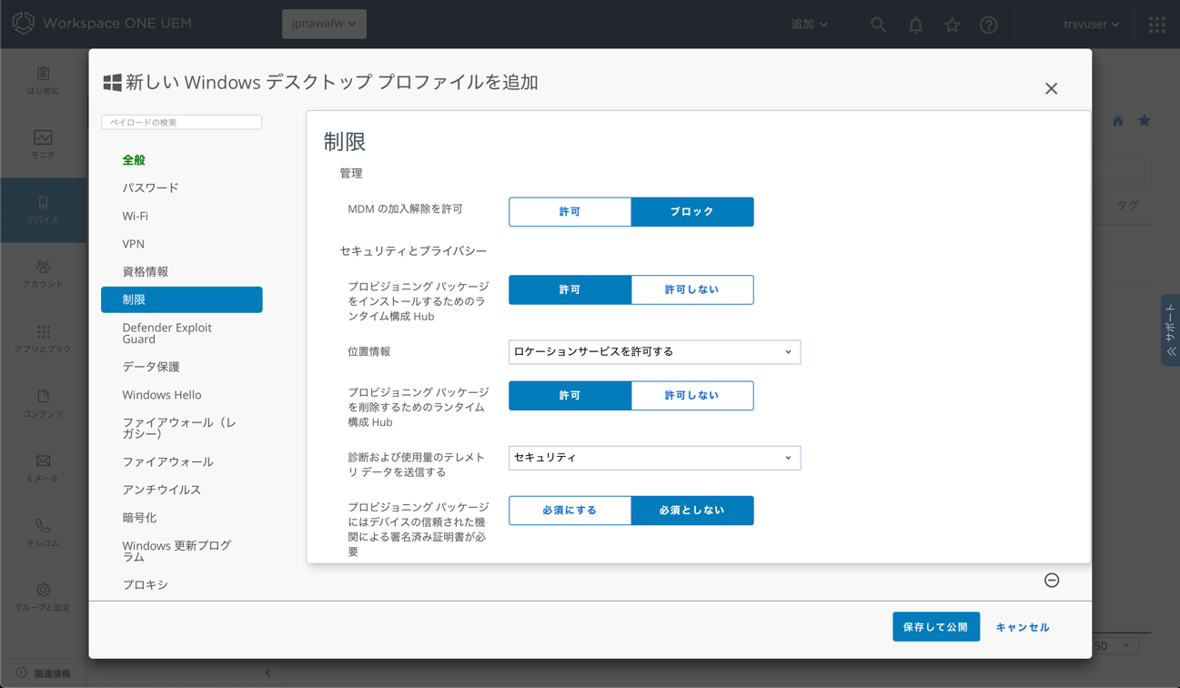This screenshot has width=1180, height=688.
Task: Open the デバイス sidebar section
Action: click(x=43, y=210)
